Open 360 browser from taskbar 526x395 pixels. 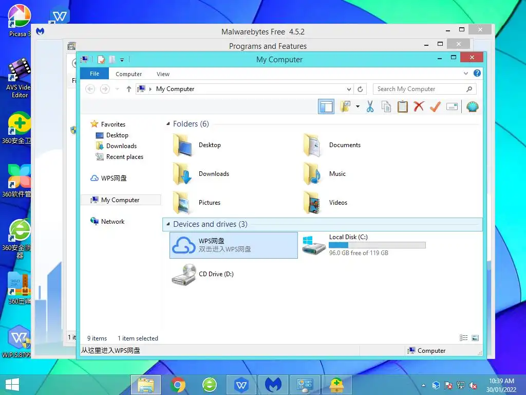point(210,385)
